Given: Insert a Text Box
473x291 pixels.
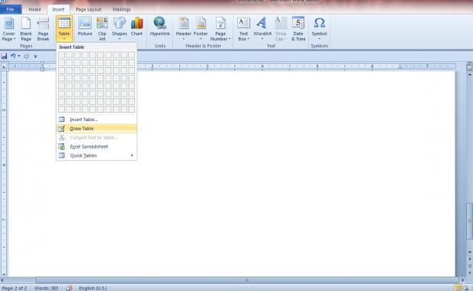Looking at the screenshot, I should pos(243,29).
